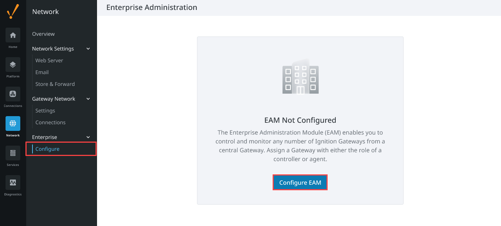
Task: Click the gray building illustration
Action: [x=300, y=76]
